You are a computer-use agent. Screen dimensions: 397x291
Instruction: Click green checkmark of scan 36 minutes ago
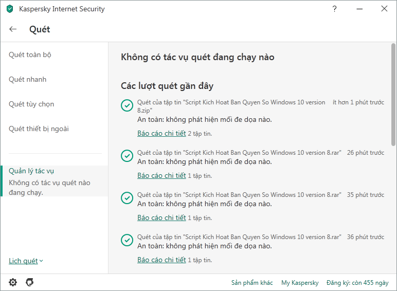(x=127, y=240)
